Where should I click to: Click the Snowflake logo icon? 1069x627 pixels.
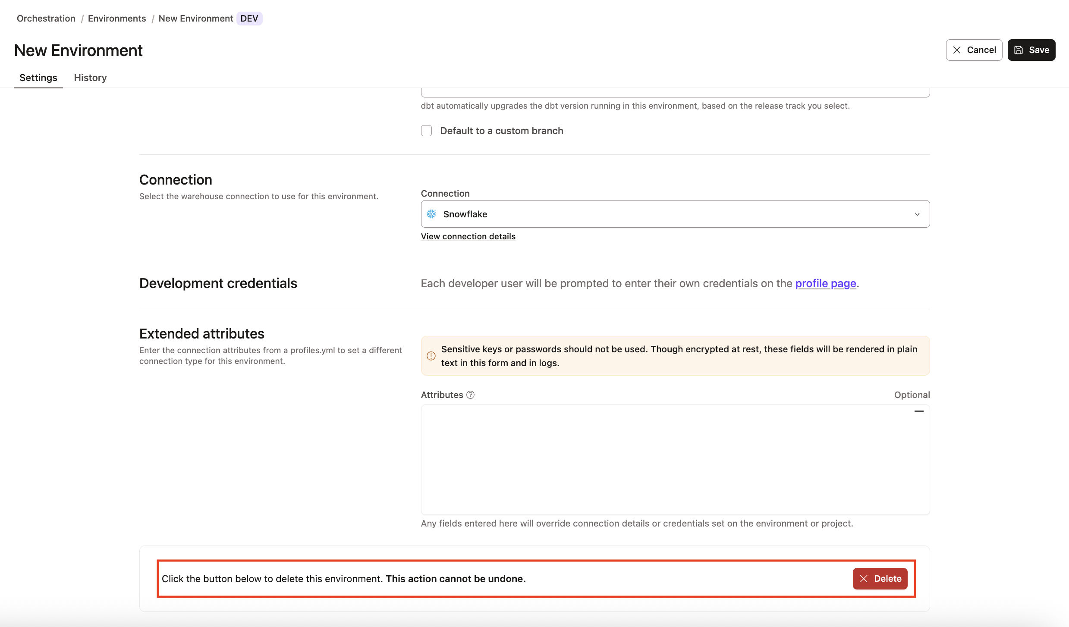tap(431, 214)
